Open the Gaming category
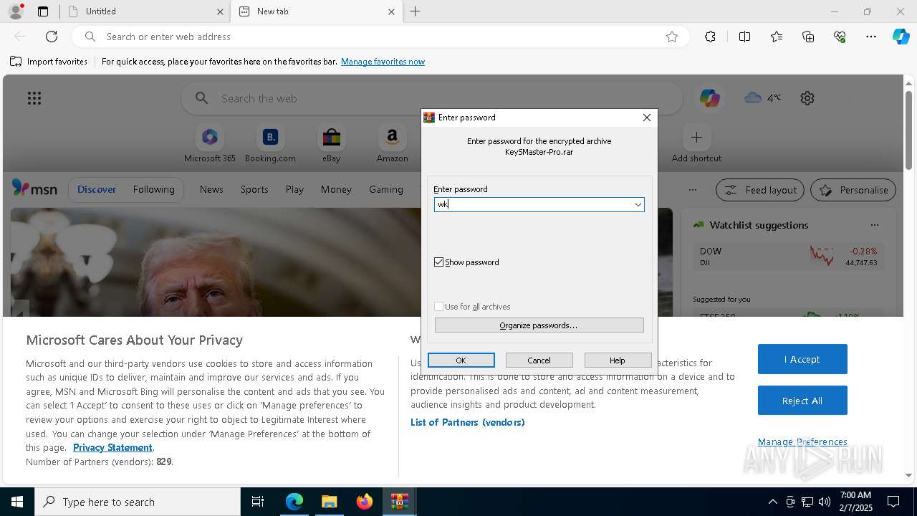 click(x=386, y=189)
